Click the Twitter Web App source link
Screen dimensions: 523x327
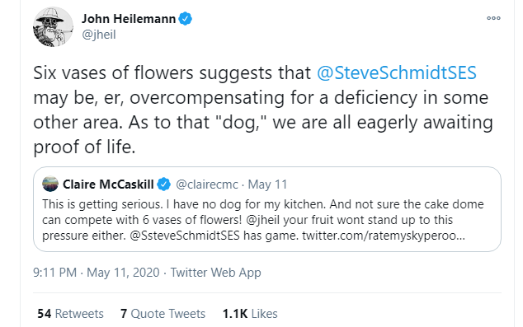[x=216, y=273]
